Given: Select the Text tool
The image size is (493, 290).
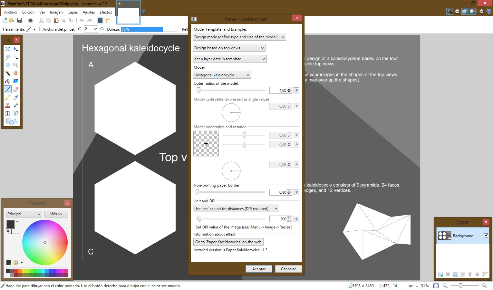Looking at the screenshot, I should pos(8,113).
